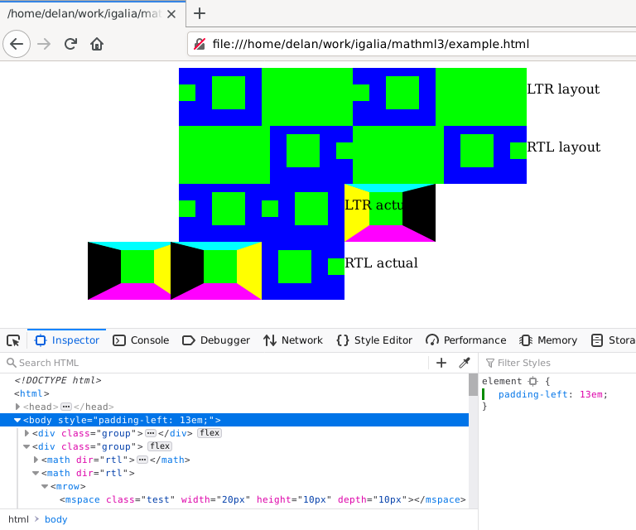The width and height of the screenshot is (636, 530).
Task: Expand the first math dir rtl node
Action: (36, 460)
